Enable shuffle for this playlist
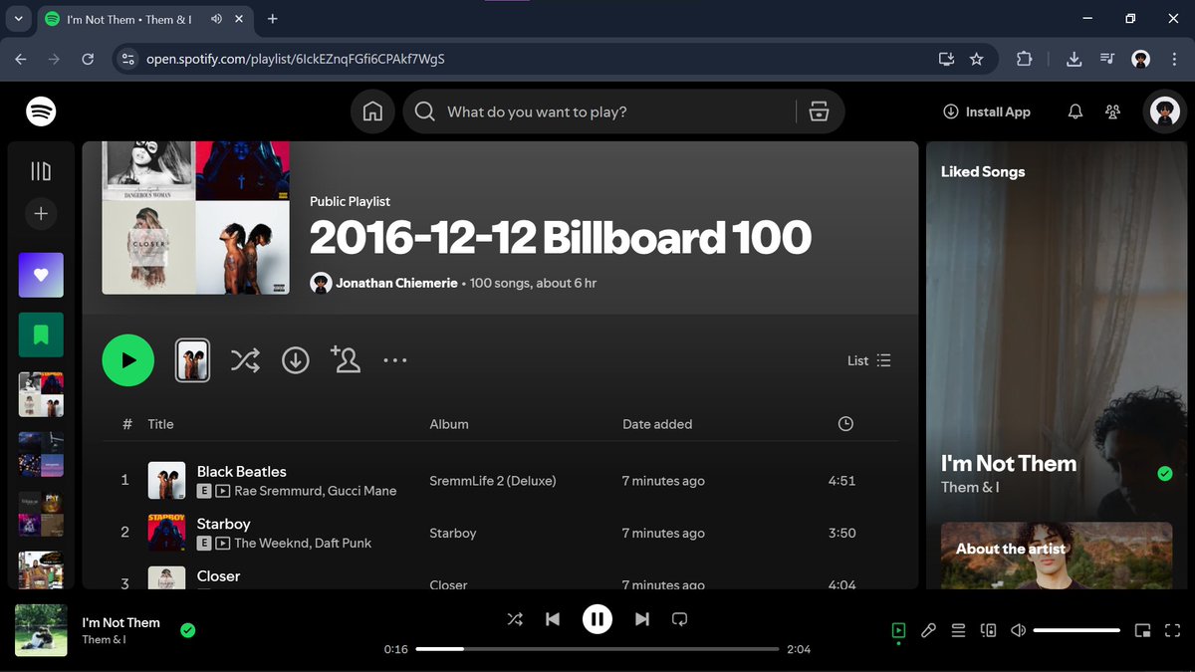 point(245,360)
